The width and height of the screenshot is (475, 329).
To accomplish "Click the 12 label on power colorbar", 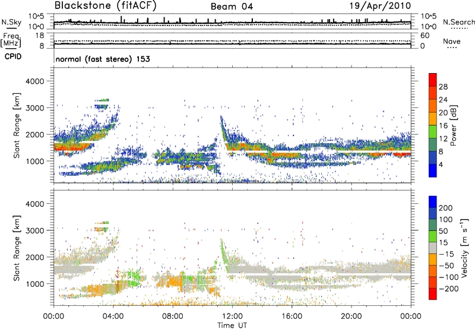I will point(443,138).
